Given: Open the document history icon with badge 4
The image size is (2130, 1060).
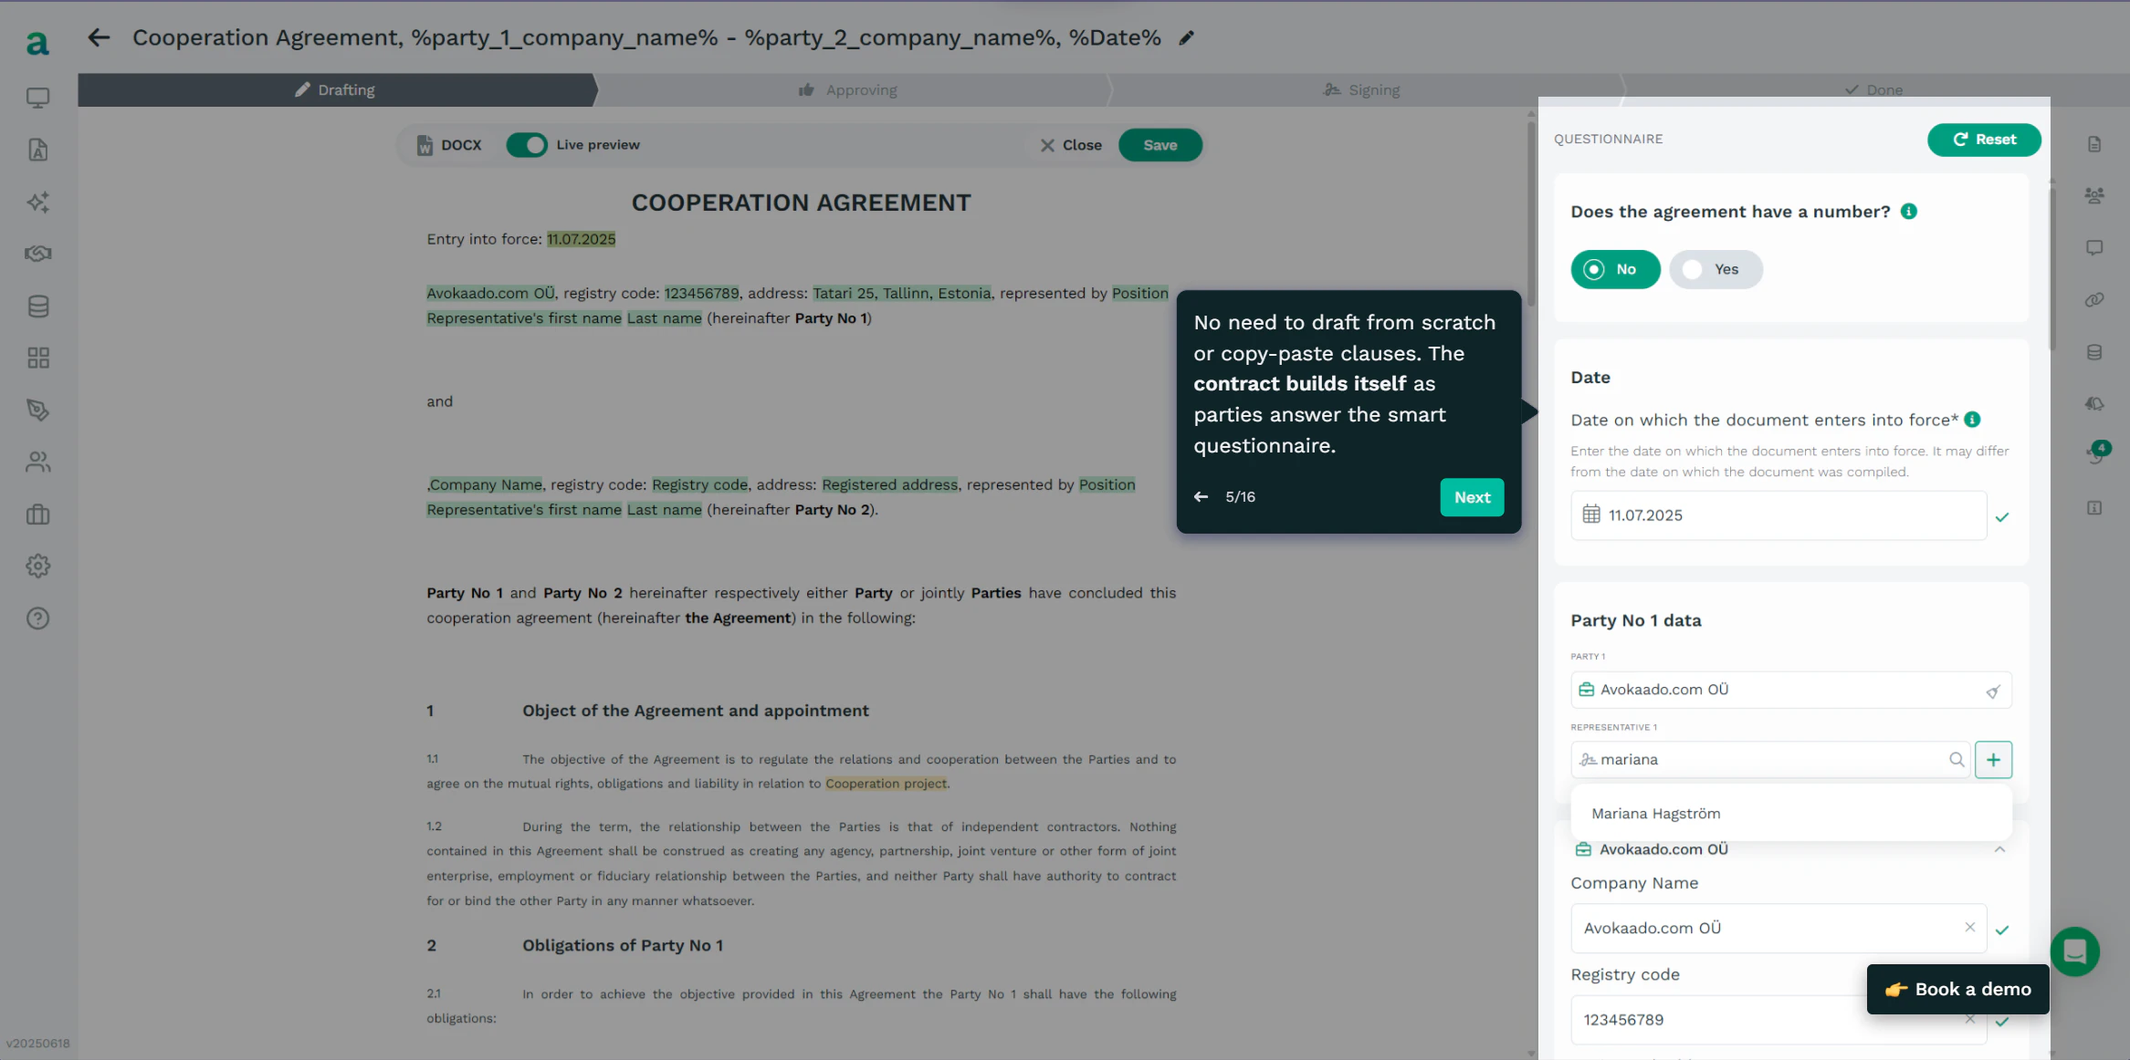Looking at the screenshot, I should (2094, 455).
